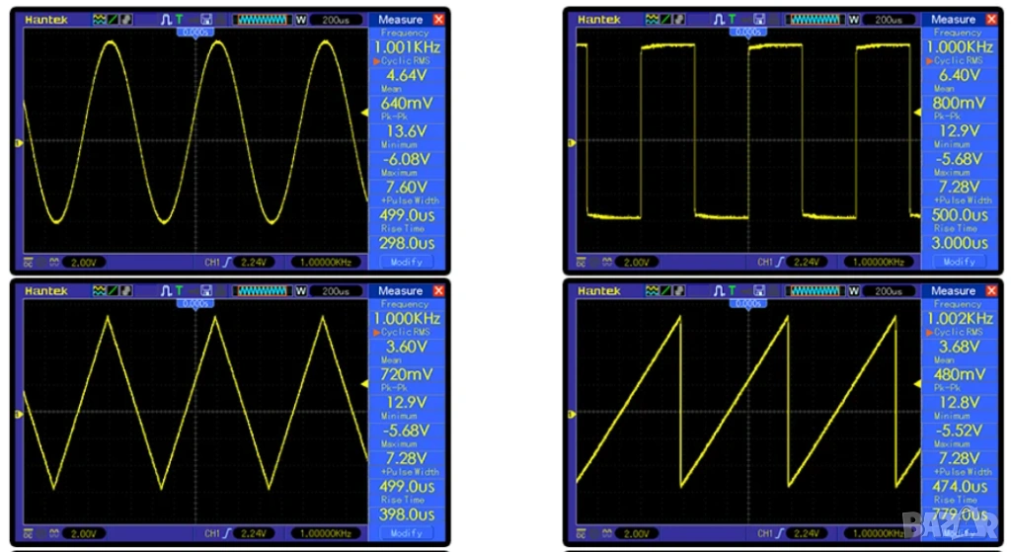
Task: Click green slash icon in sine wave panel
Action: coord(113,20)
